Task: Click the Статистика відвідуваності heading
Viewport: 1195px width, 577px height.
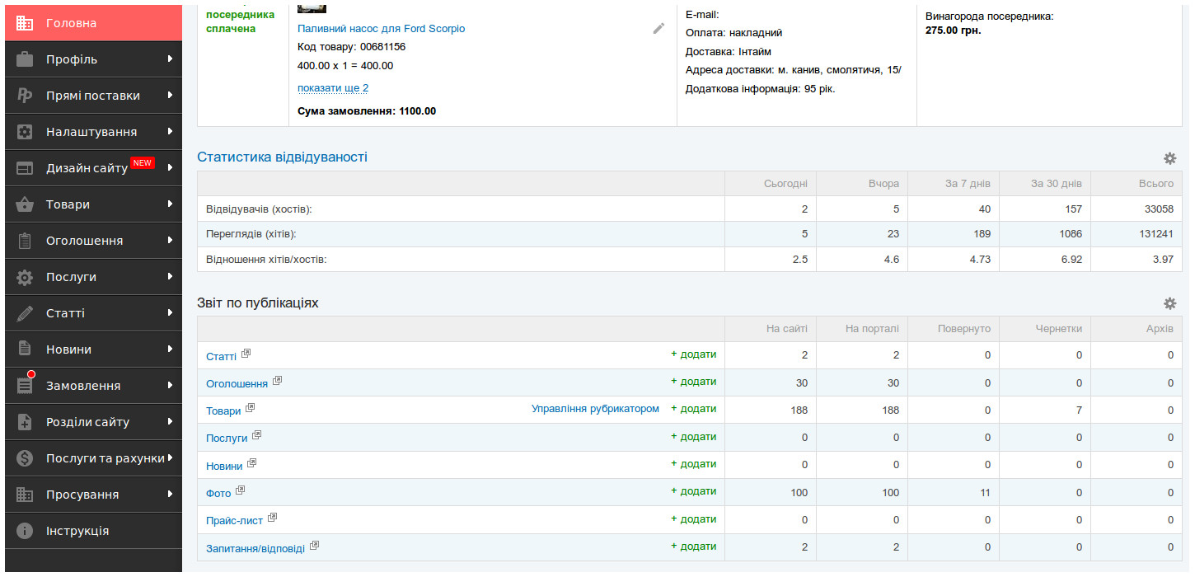Action: click(282, 157)
